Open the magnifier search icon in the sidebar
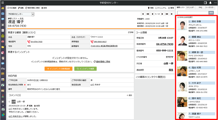The image size is (218, 120). click(2, 53)
